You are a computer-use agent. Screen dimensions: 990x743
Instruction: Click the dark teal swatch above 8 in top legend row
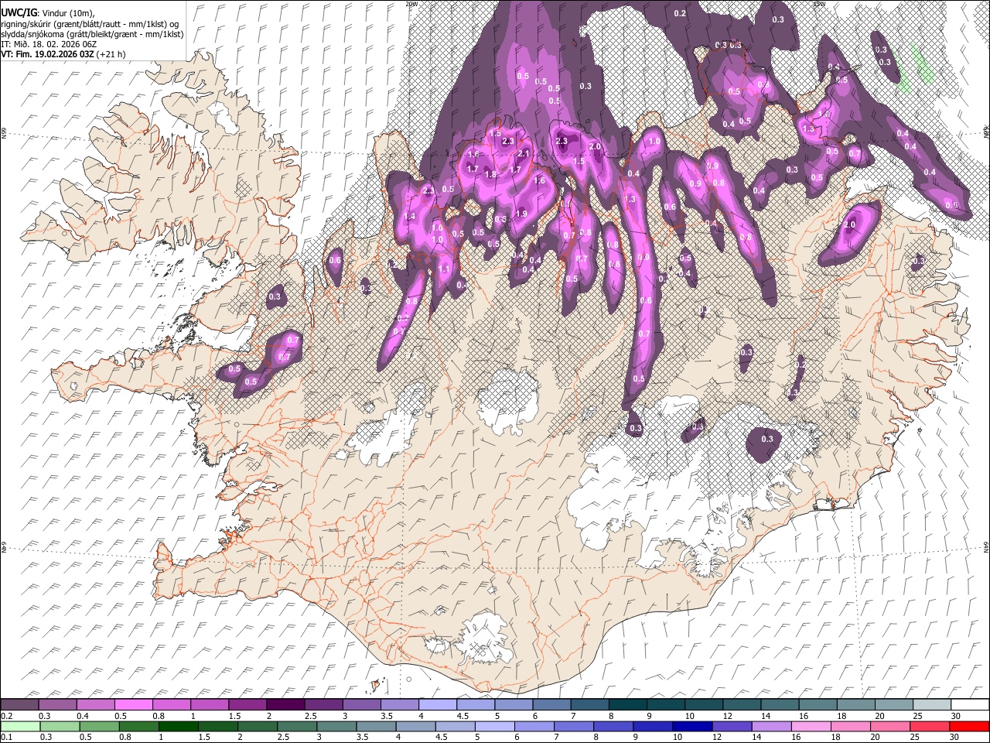628,705
